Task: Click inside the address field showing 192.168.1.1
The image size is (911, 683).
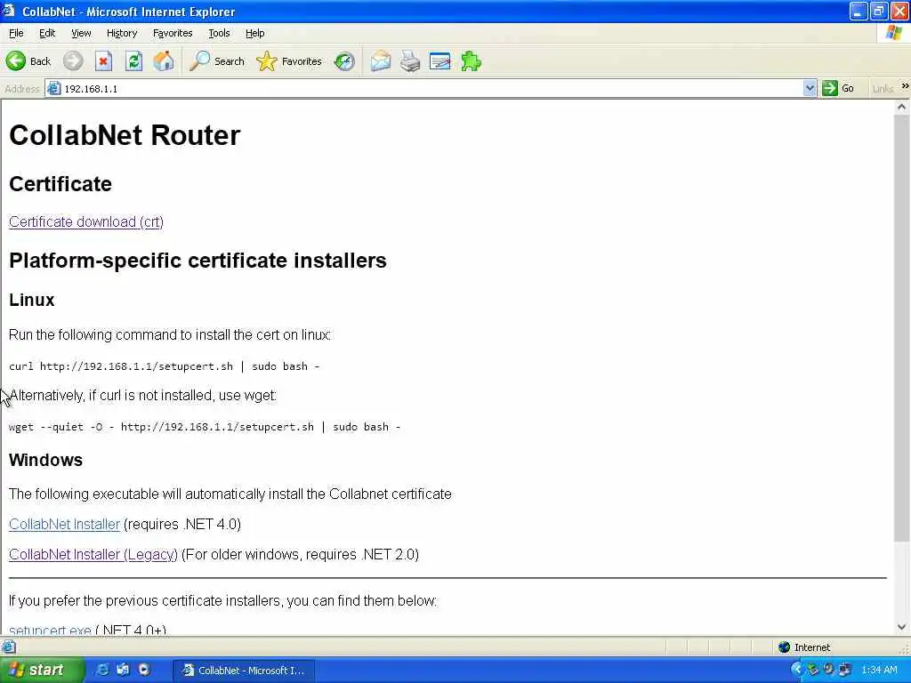Action: point(430,88)
